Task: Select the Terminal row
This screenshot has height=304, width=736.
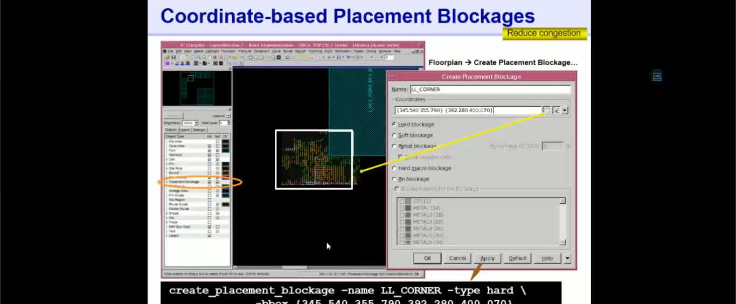Action: coord(197,155)
